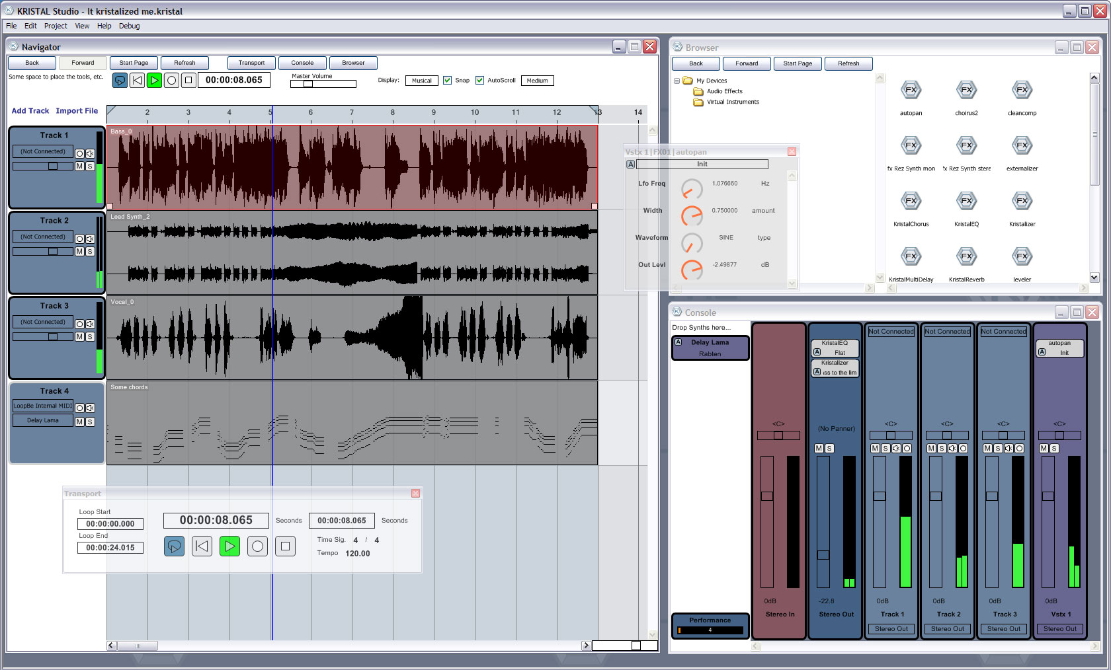Open the Virtual Instruments folder
1111x670 pixels.
(725, 102)
